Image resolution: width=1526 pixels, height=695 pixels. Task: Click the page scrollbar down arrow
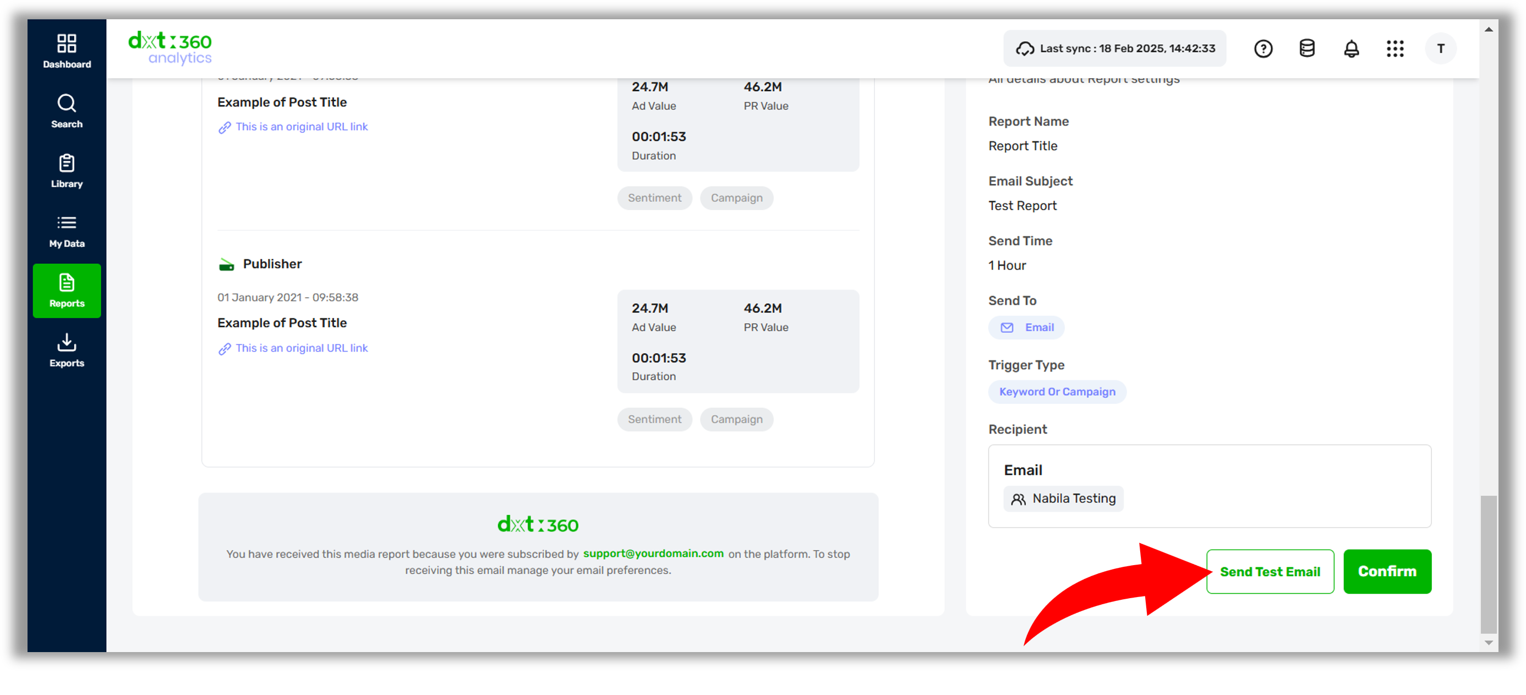pos(1488,643)
